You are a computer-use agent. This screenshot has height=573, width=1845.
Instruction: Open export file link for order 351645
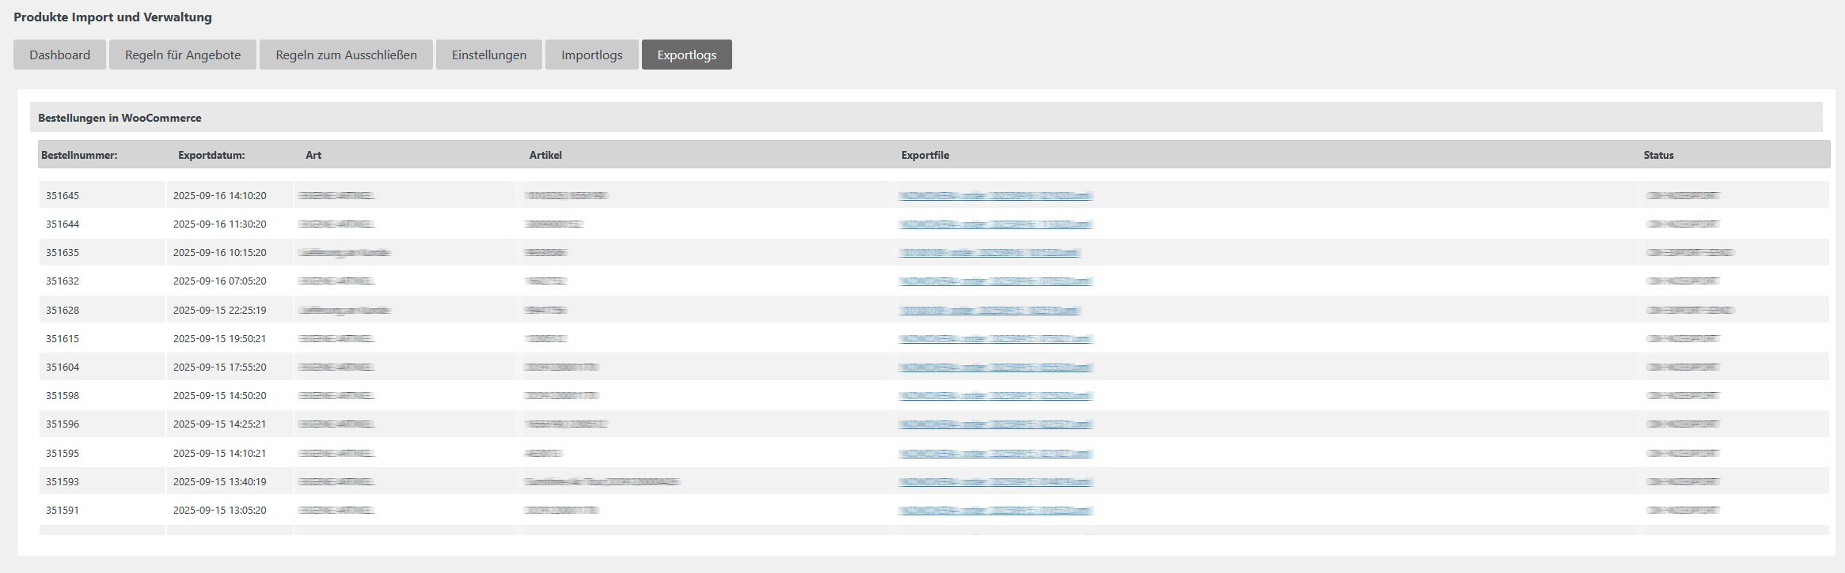pyautogui.click(x=996, y=196)
